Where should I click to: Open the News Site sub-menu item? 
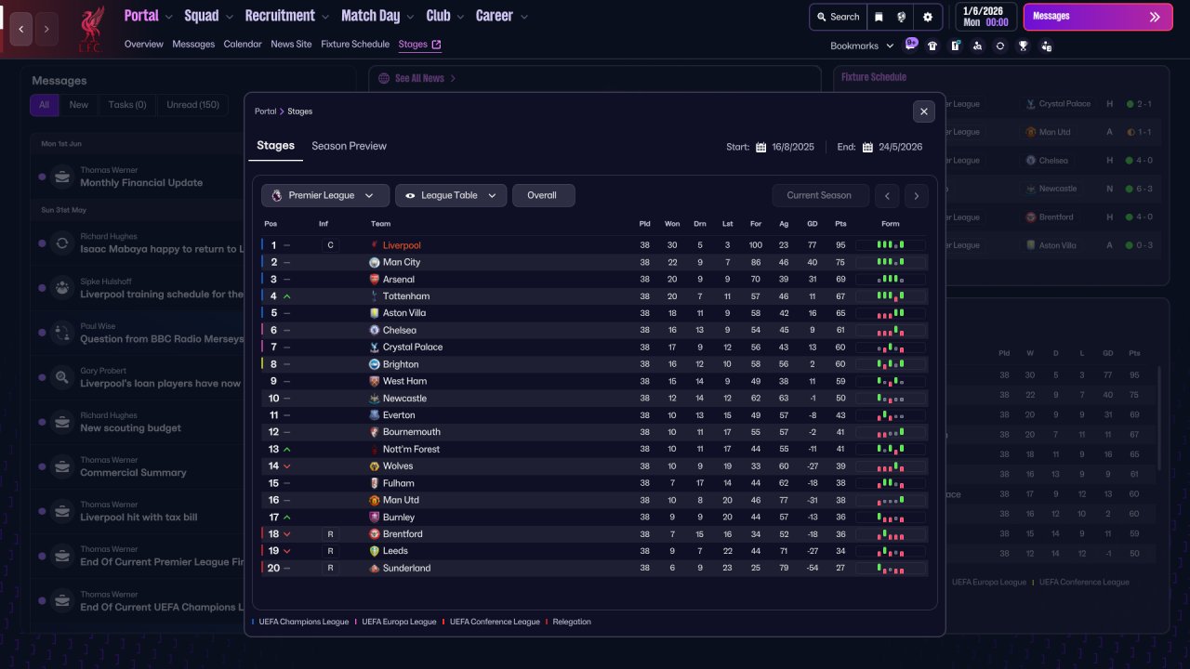point(291,45)
